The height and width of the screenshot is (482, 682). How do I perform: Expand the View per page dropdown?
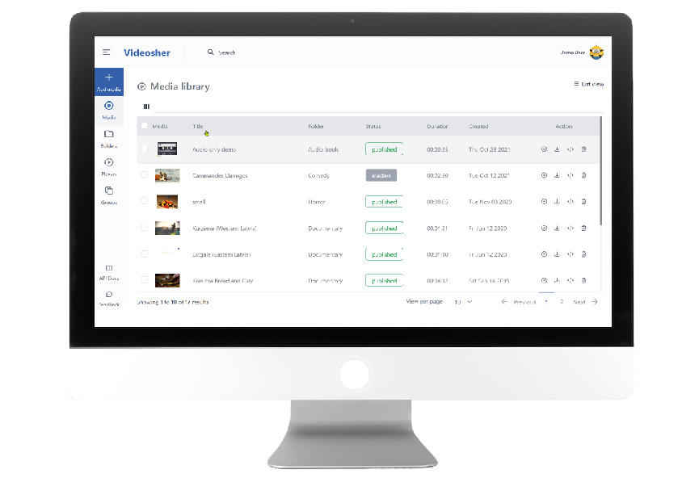[x=462, y=302]
